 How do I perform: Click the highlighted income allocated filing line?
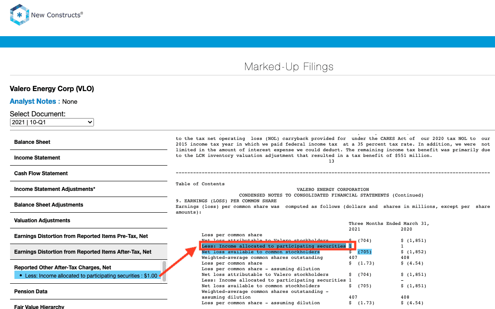[277, 246]
